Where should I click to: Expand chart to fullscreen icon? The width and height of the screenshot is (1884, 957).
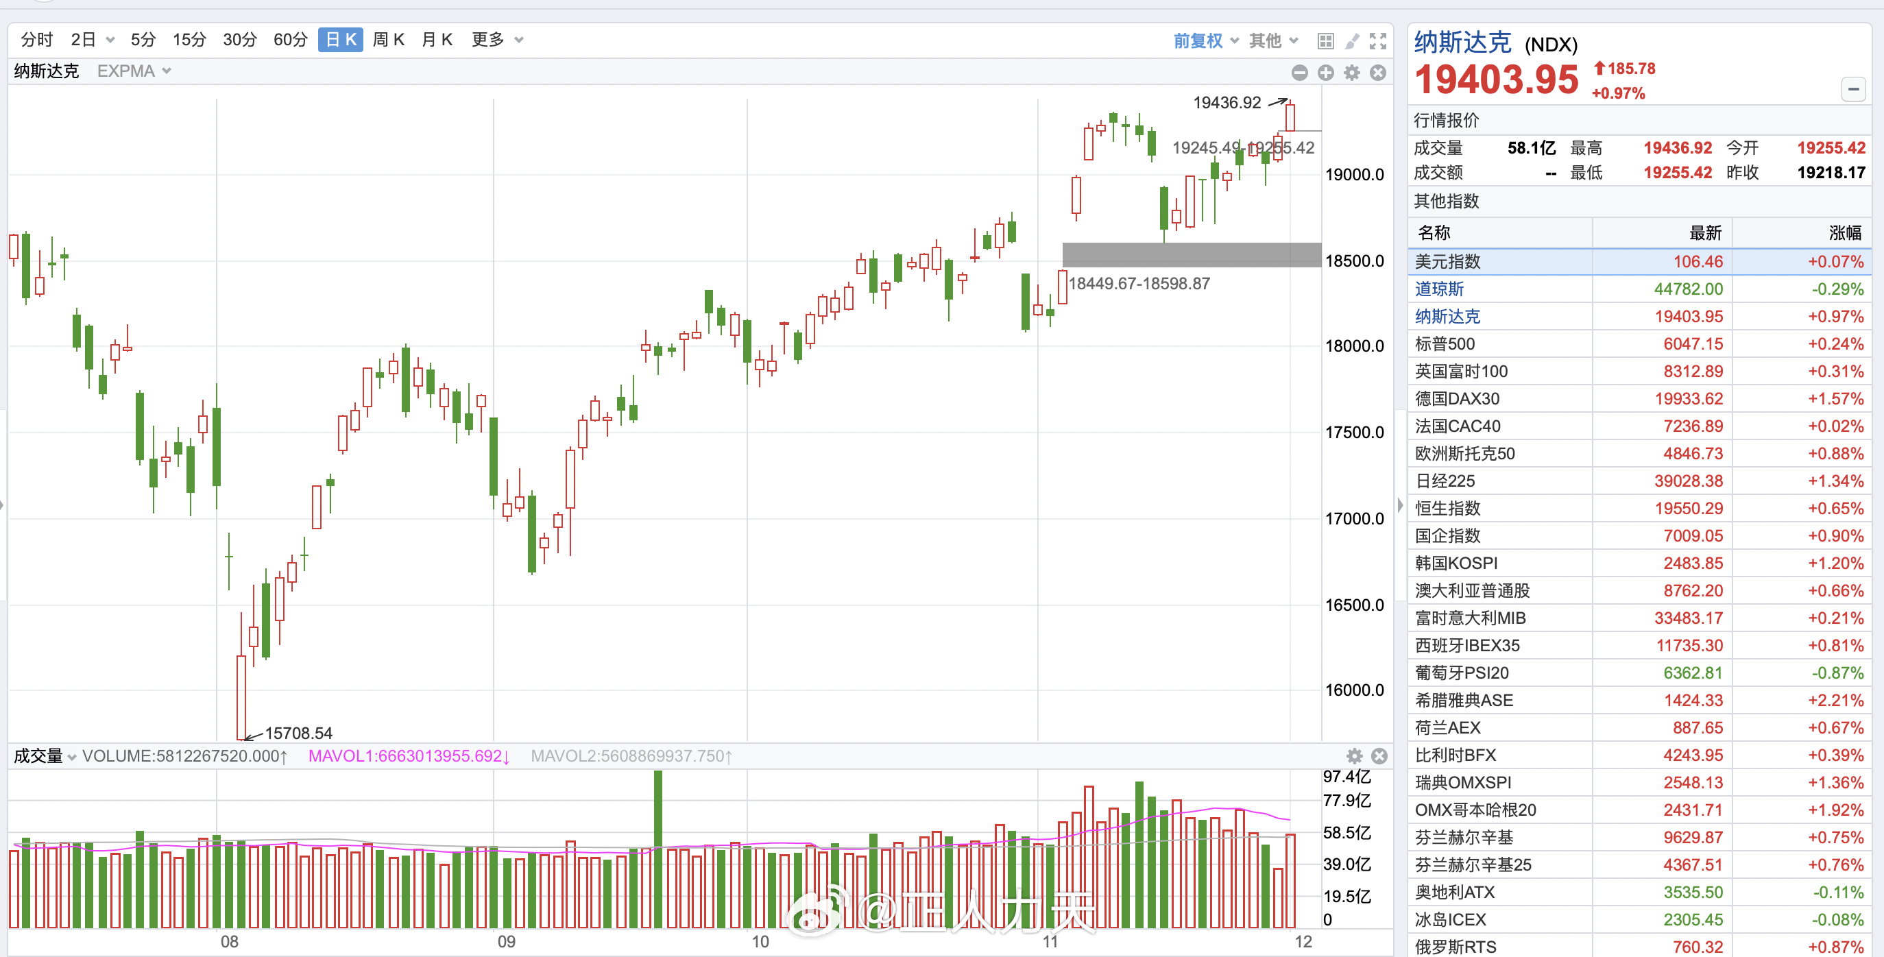(x=1378, y=41)
